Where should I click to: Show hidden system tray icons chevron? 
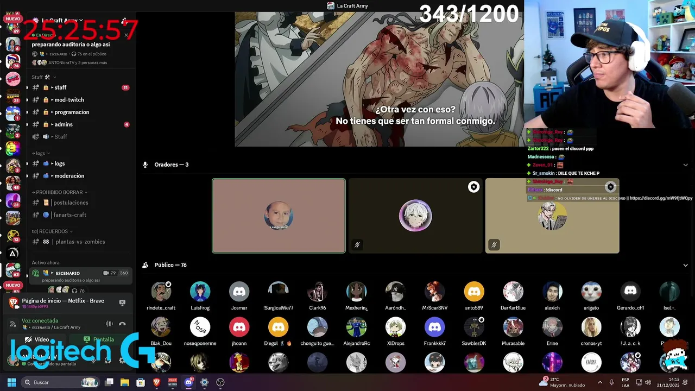599,382
